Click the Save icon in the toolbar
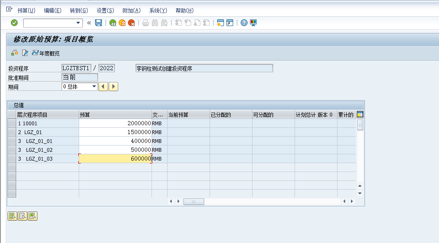Screen dimensions: 439x243 (x=98, y=23)
